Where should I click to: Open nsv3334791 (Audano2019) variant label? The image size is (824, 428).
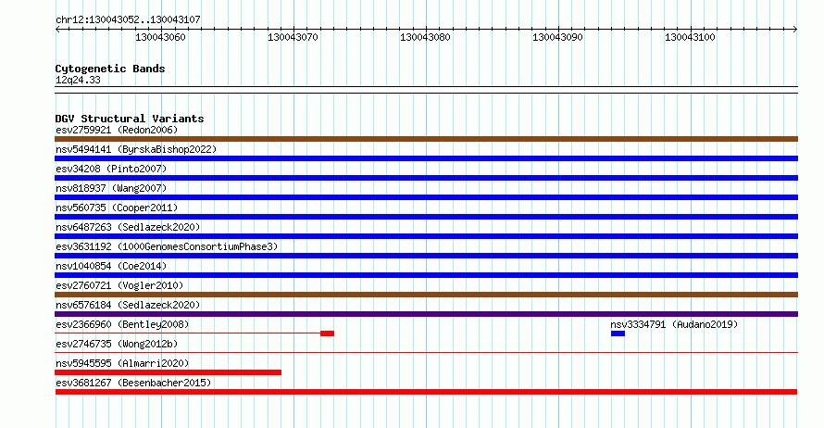pyautogui.click(x=674, y=324)
